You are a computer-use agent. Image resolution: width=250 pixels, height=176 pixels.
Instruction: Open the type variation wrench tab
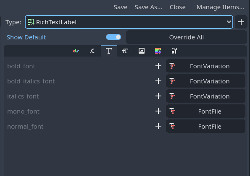[174, 51]
